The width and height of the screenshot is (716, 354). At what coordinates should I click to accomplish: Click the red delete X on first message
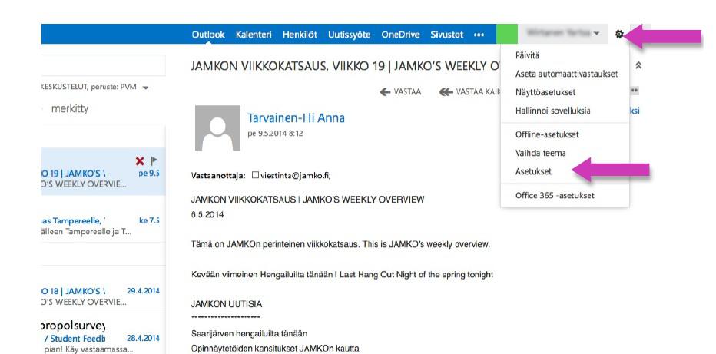click(x=140, y=161)
